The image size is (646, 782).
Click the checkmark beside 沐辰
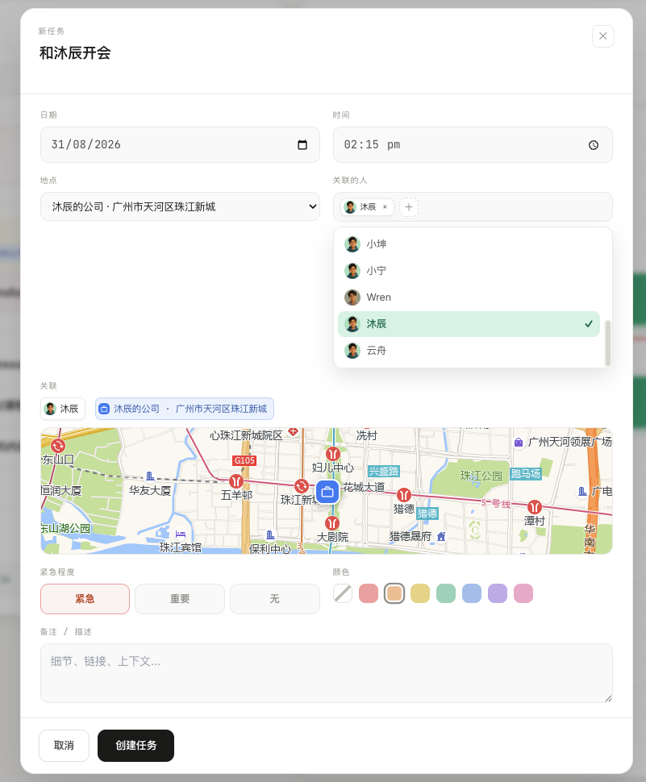(x=589, y=323)
